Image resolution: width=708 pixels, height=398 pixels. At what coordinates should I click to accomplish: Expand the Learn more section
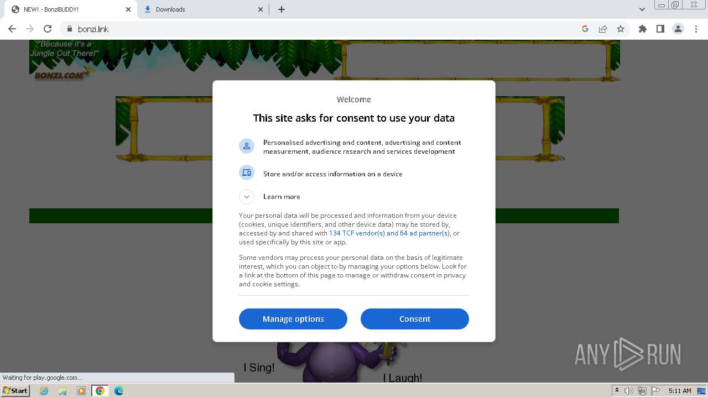point(247,197)
